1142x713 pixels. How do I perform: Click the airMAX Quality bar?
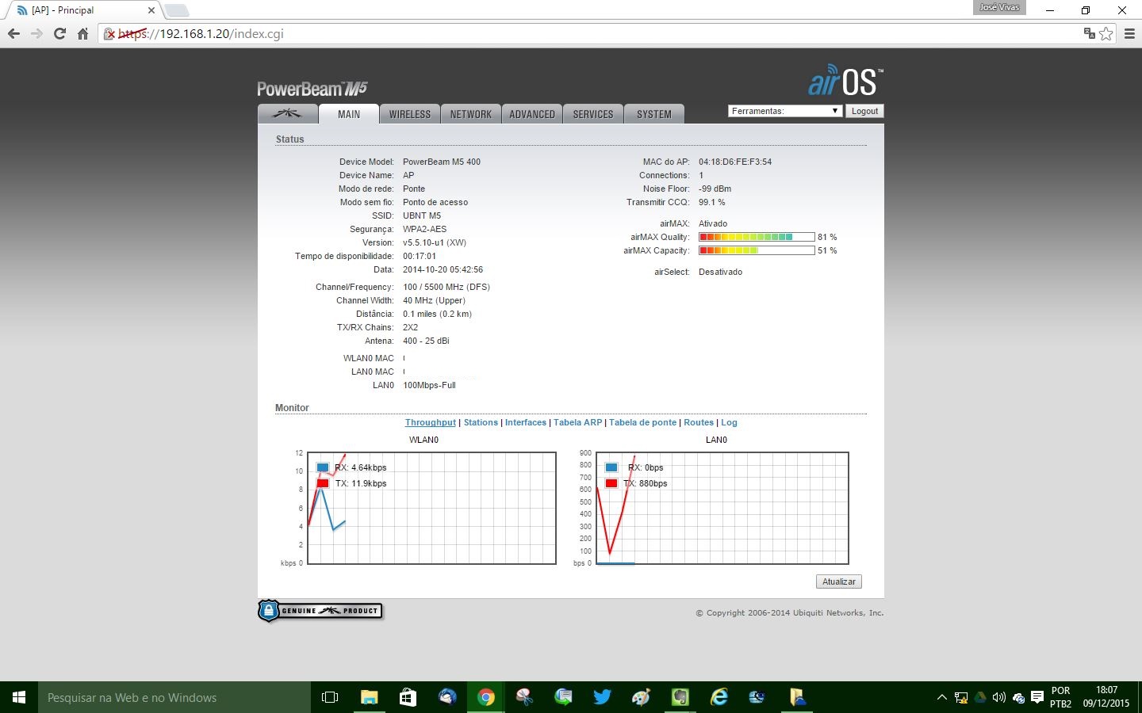757,237
